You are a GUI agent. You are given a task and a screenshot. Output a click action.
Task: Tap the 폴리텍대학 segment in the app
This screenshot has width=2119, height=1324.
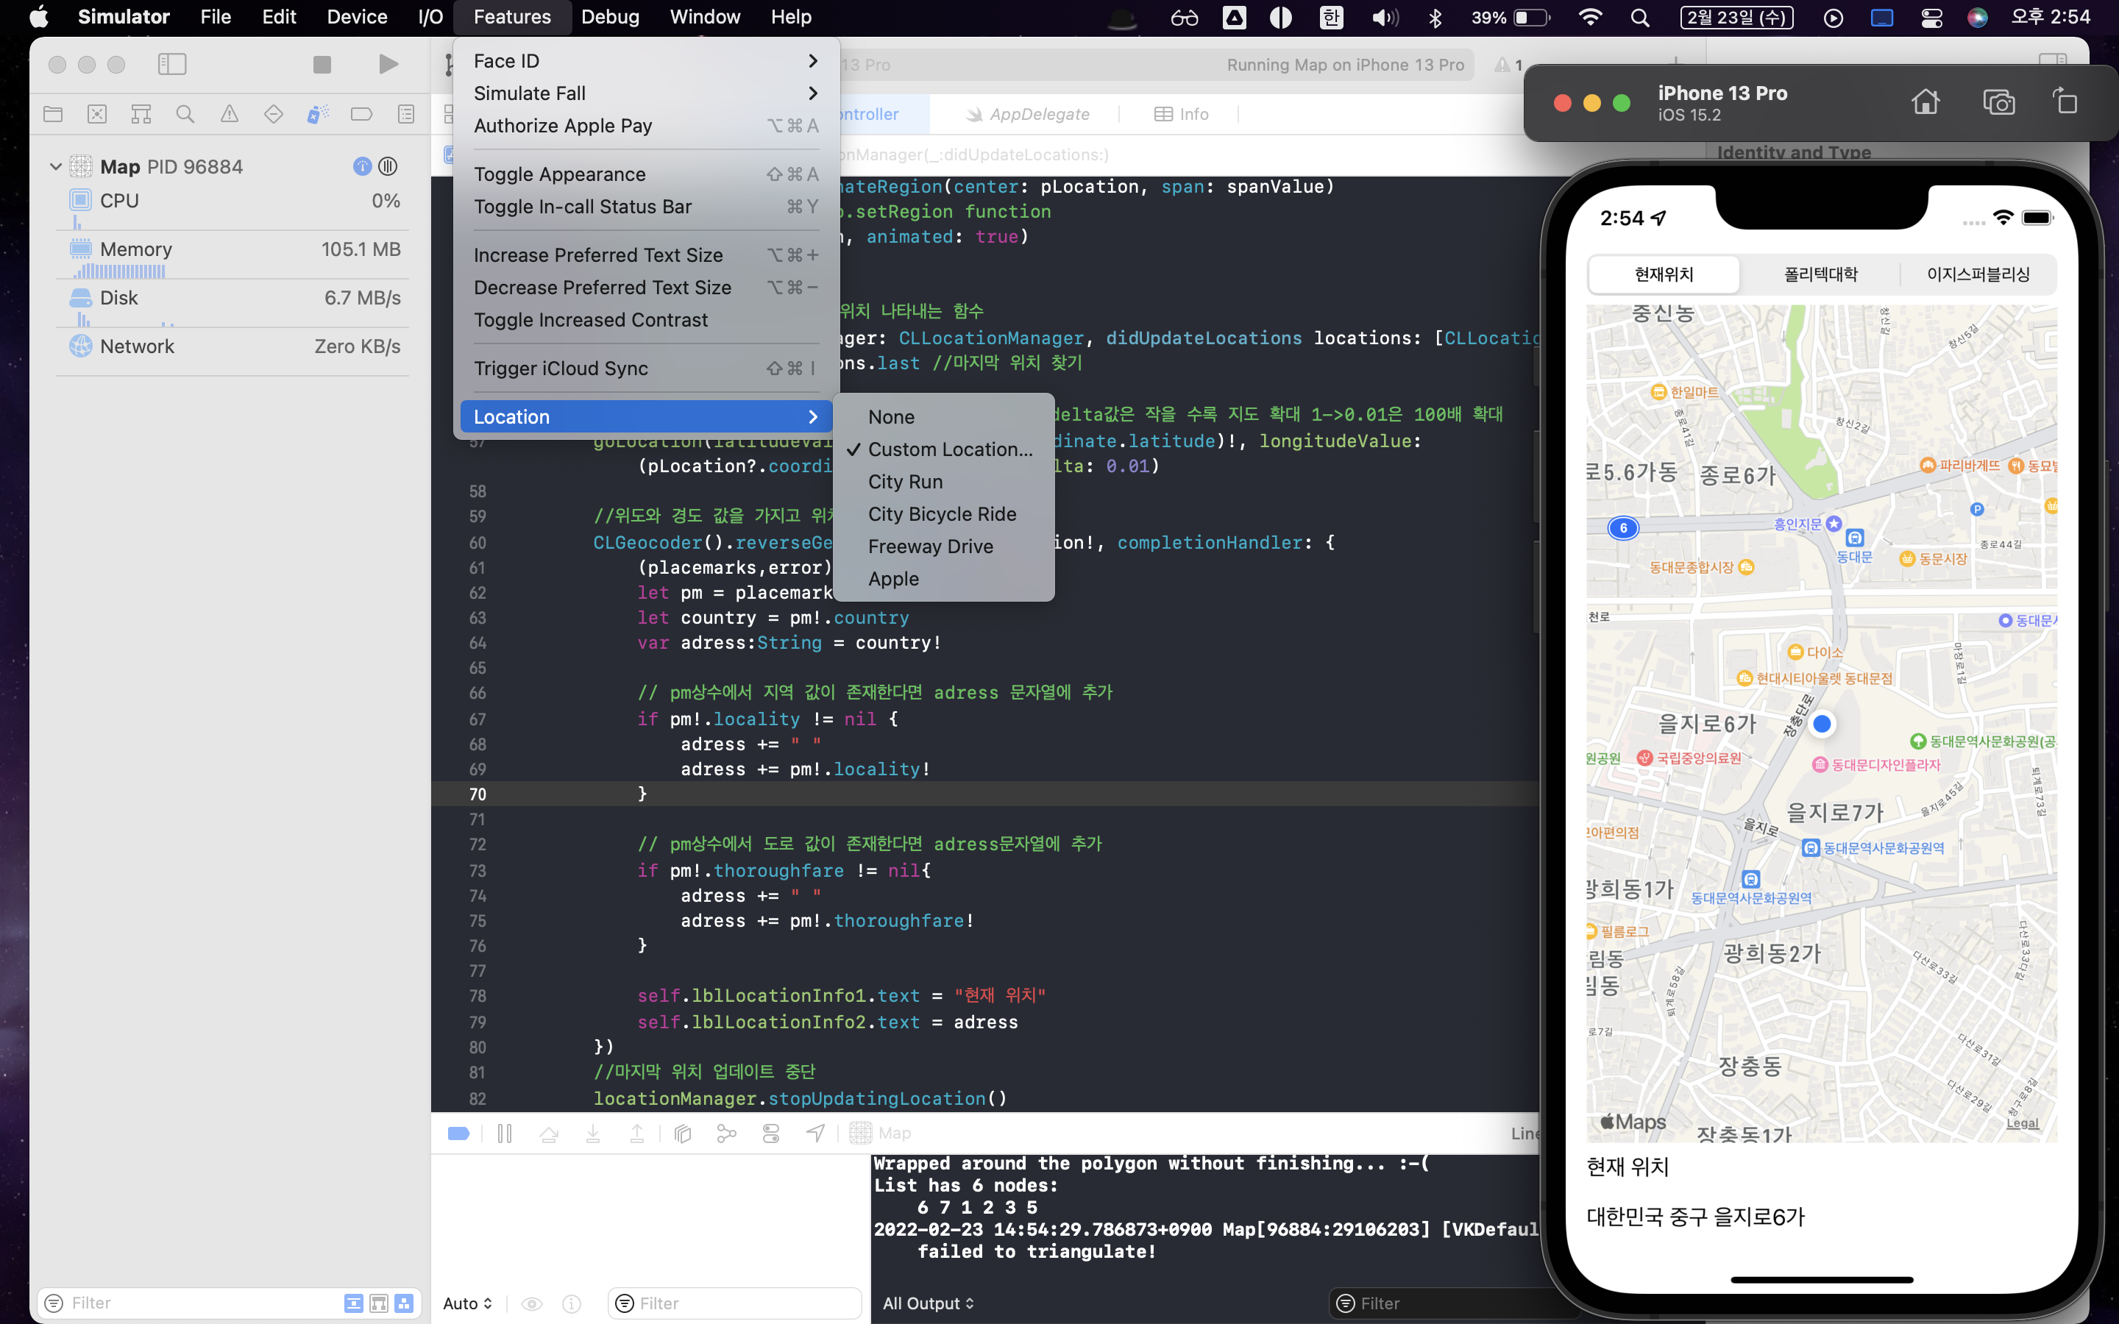[1820, 274]
